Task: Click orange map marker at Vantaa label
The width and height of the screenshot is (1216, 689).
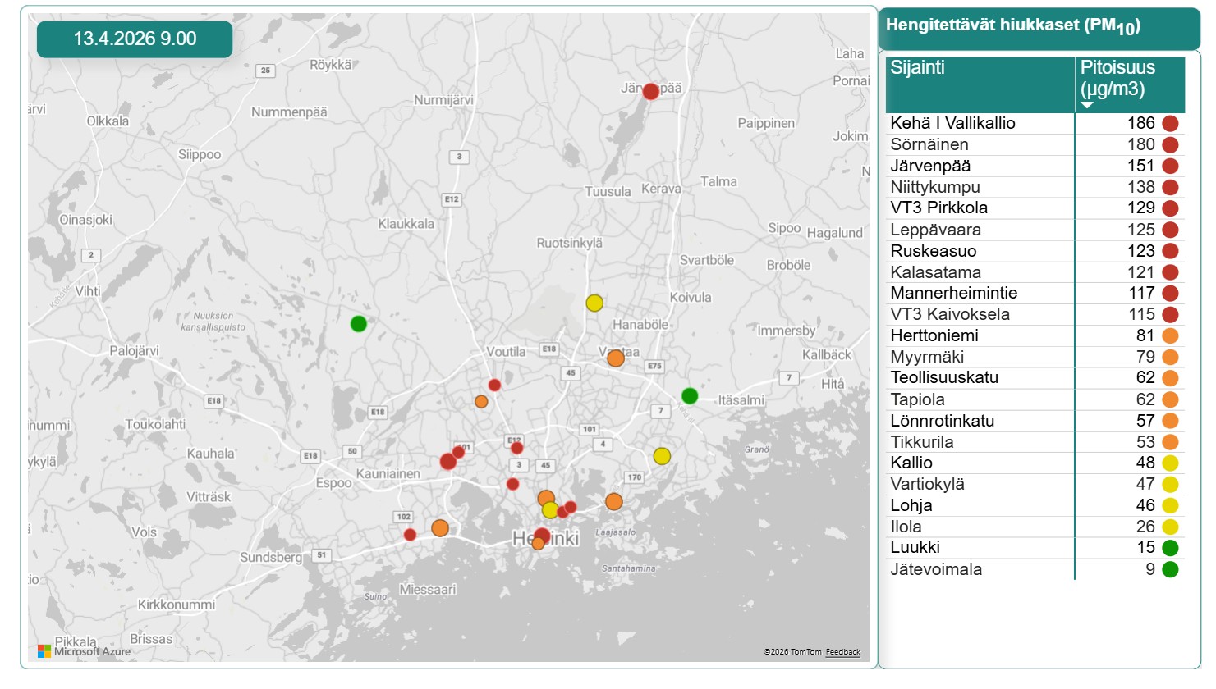Action: pyautogui.click(x=616, y=358)
